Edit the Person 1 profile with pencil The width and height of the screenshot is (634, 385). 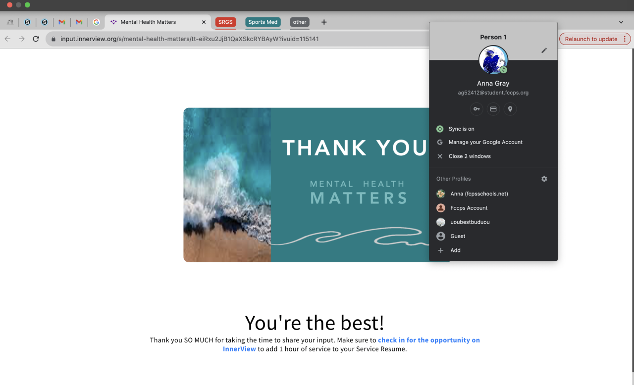click(544, 50)
